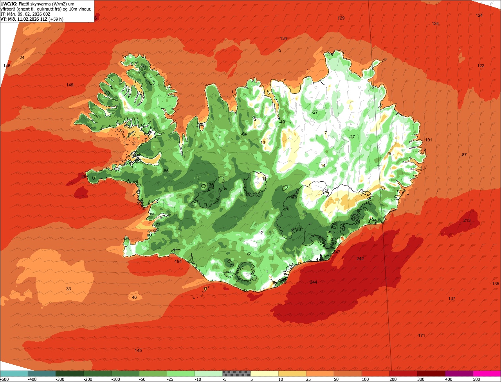Click the map value '-64'

pos(243,134)
